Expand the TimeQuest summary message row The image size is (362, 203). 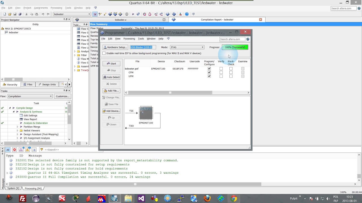click(7, 173)
